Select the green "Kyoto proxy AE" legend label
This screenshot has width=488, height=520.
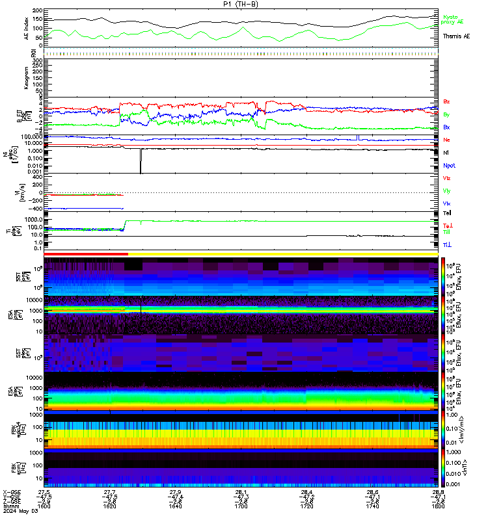452,19
